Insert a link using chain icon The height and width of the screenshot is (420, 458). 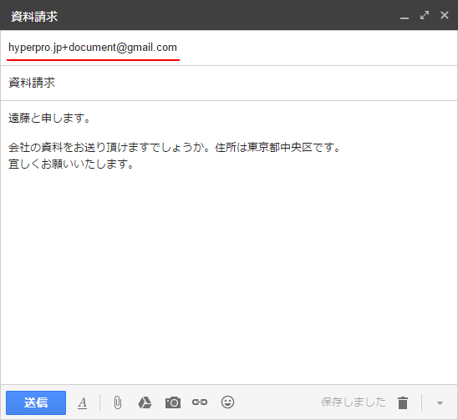click(x=200, y=402)
